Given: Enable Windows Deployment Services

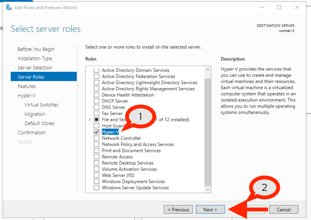Looking at the screenshot, I should pos(97,181).
